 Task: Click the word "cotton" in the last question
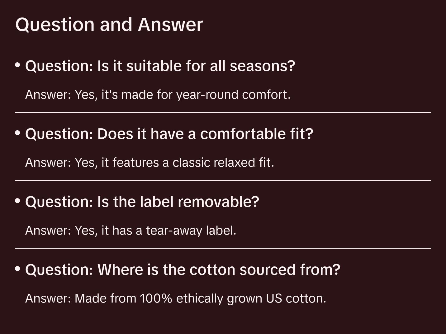click(212, 270)
